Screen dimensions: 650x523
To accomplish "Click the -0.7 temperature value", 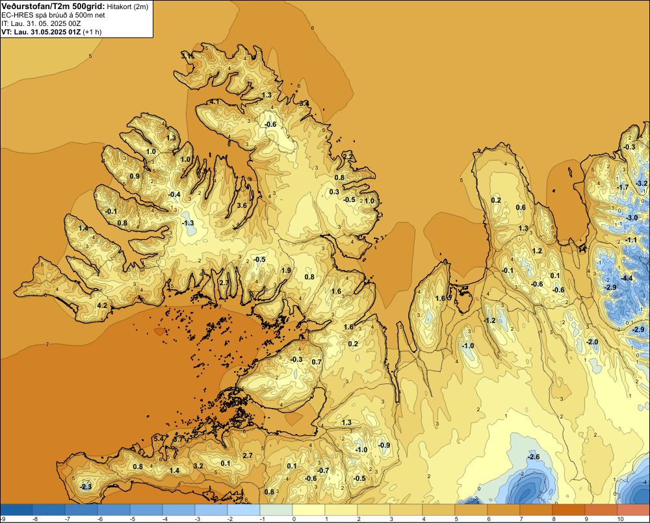I will click(323, 470).
